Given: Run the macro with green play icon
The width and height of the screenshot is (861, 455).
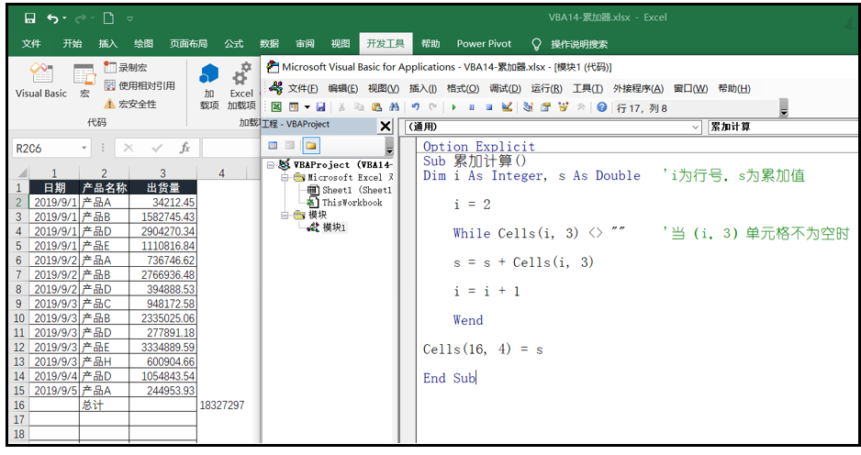Looking at the screenshot, I should pos(454,107).
